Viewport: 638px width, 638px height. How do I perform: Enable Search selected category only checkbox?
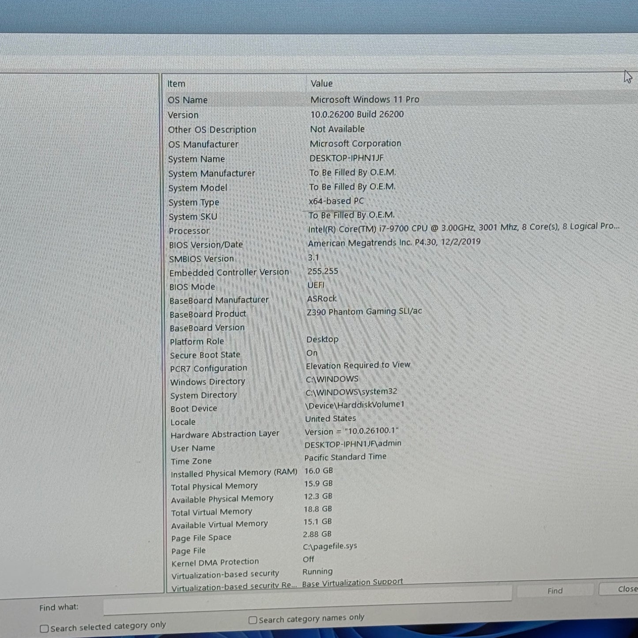pos(44,629)
